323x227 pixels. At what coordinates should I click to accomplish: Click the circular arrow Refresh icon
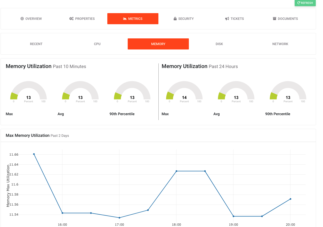click(299, 3)
